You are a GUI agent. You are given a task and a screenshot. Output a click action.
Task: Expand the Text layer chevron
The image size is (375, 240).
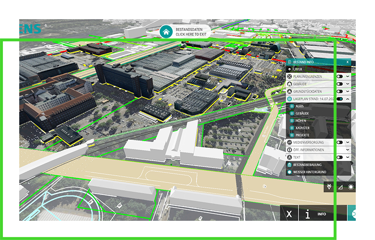coord(348,157)
